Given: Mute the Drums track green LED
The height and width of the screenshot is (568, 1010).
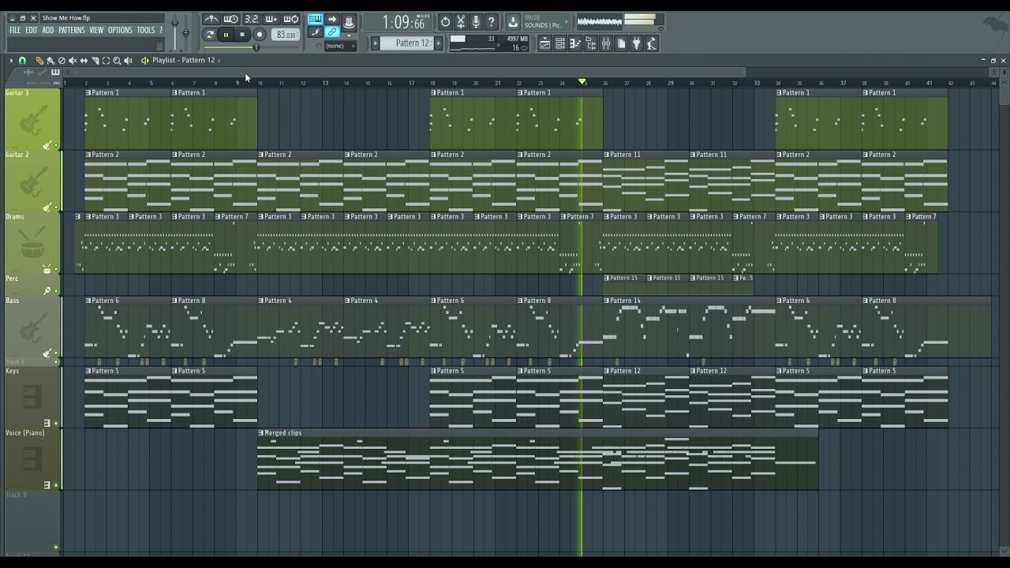Looking at the screenshot, I should (56, 269).
